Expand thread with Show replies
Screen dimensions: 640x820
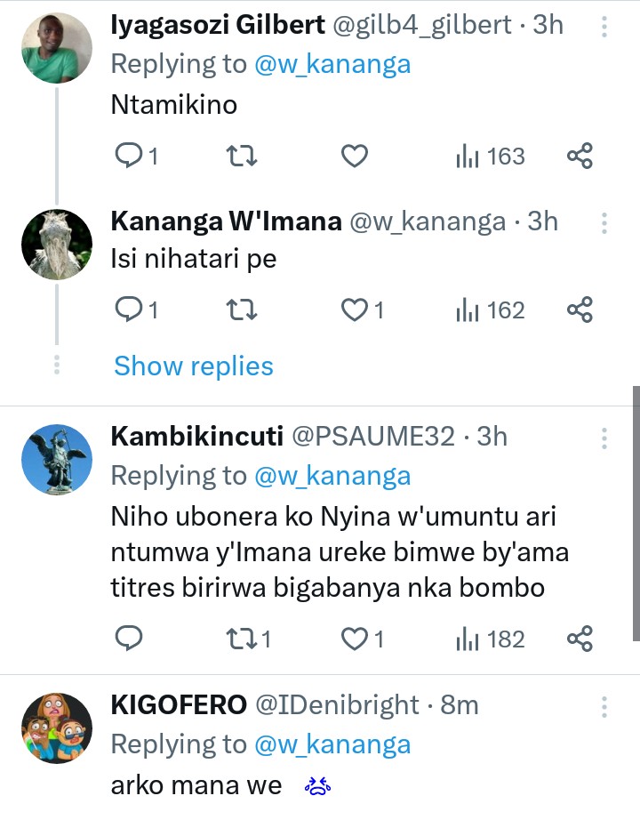[x=194, y=366]
